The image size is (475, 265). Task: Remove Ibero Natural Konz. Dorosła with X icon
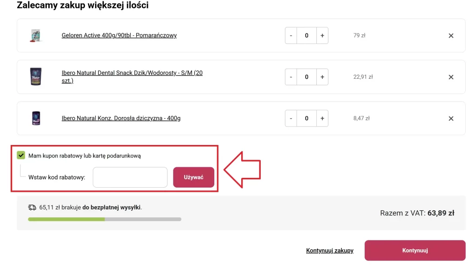pos(451,119)
